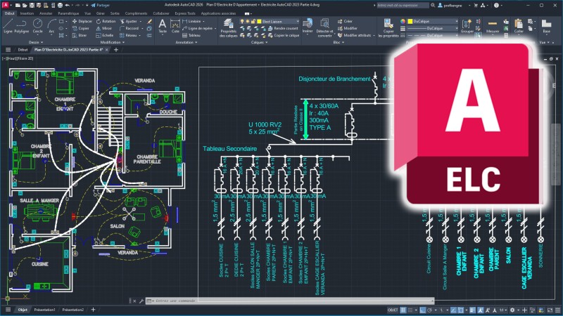Click the undo arrow in quick access toolbar
The height and width of the screenshot is (316, 563).
(x=67, y=6)
